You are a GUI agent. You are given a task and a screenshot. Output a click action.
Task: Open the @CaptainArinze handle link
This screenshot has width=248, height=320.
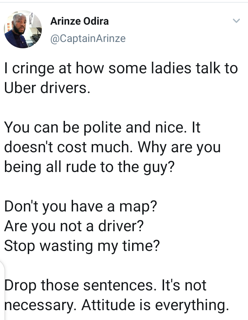point(88,38)
